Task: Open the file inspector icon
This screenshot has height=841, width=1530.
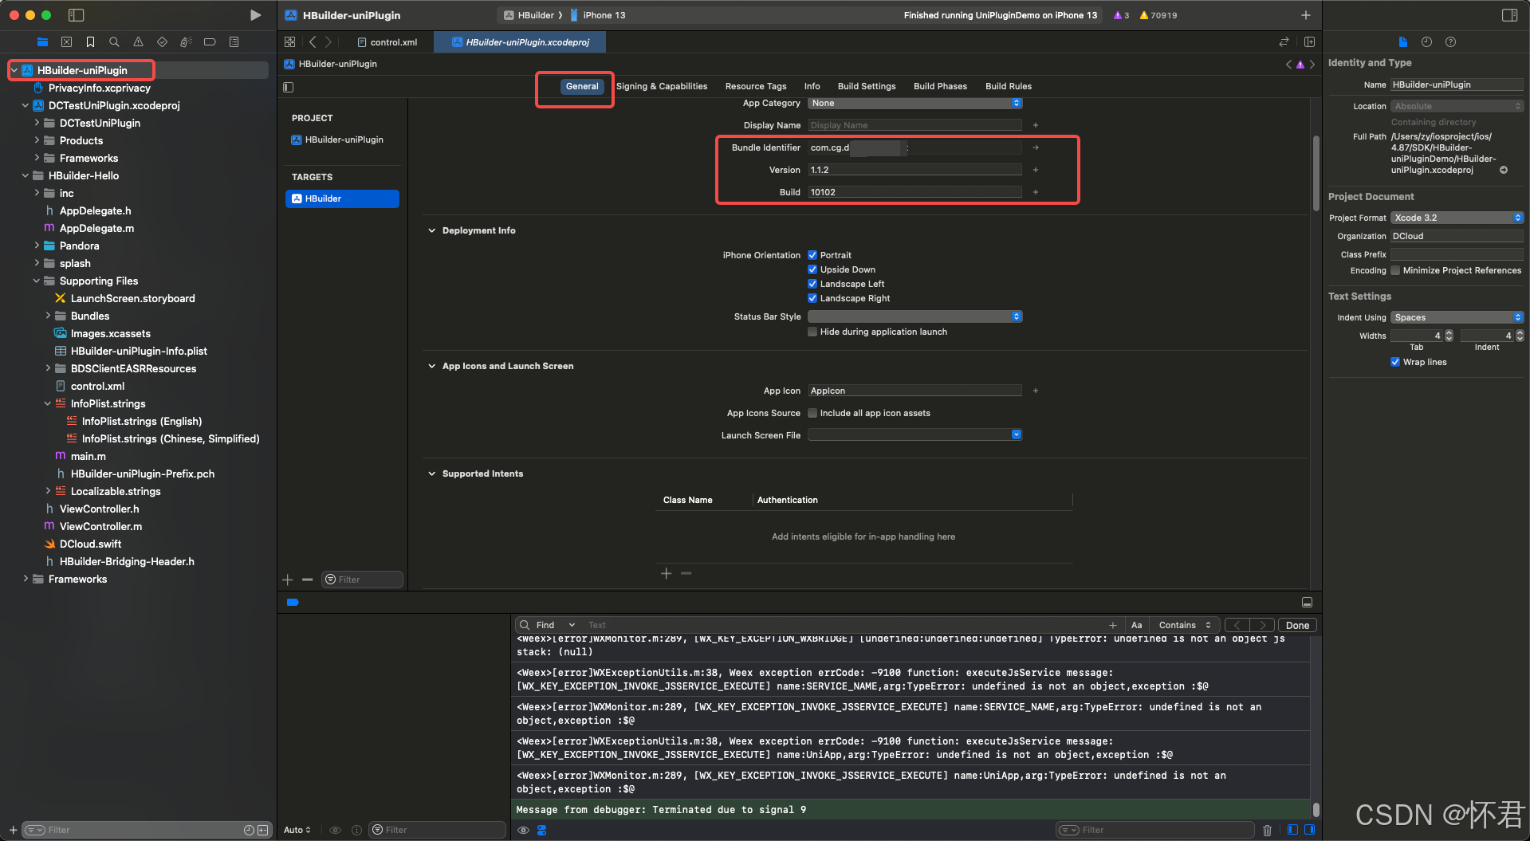Action: [x=1403, y=41]
